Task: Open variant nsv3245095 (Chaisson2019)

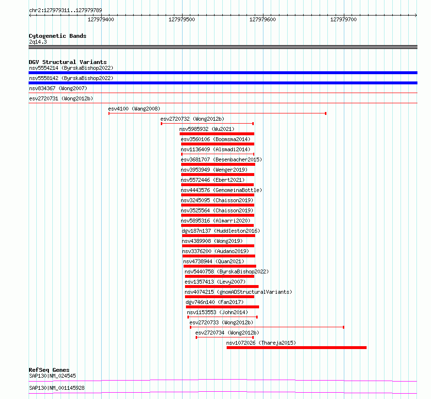Action: point(217,200)
